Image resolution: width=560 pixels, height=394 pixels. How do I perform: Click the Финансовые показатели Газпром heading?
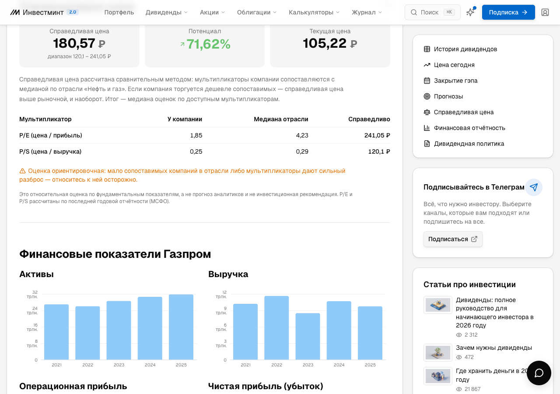[115, 254]
